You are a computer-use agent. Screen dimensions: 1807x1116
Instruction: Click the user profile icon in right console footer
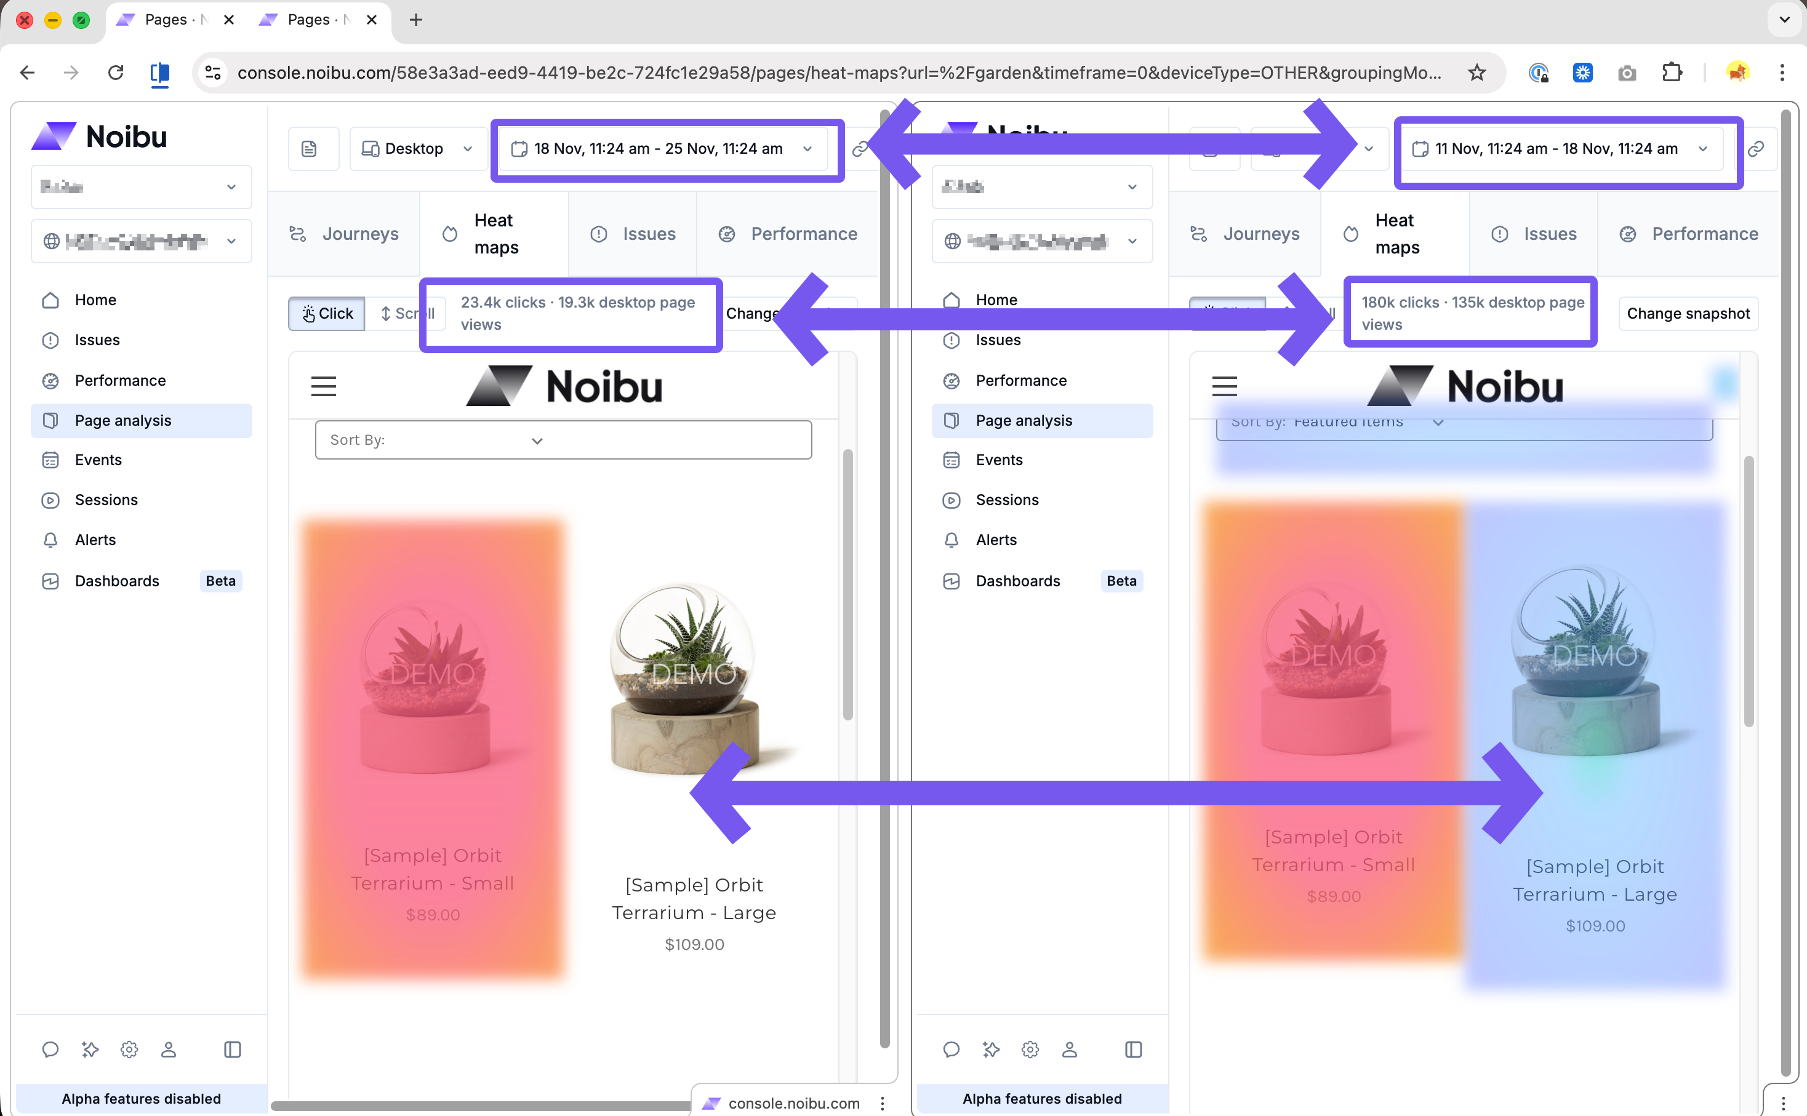1070,1049
